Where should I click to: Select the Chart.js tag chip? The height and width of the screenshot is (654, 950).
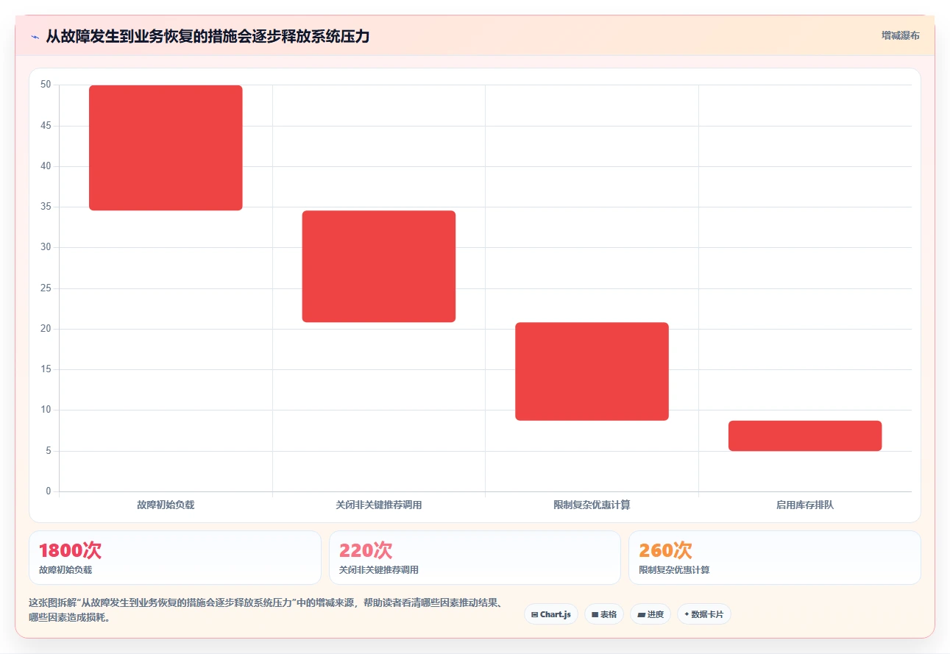(x=551, y=614)
